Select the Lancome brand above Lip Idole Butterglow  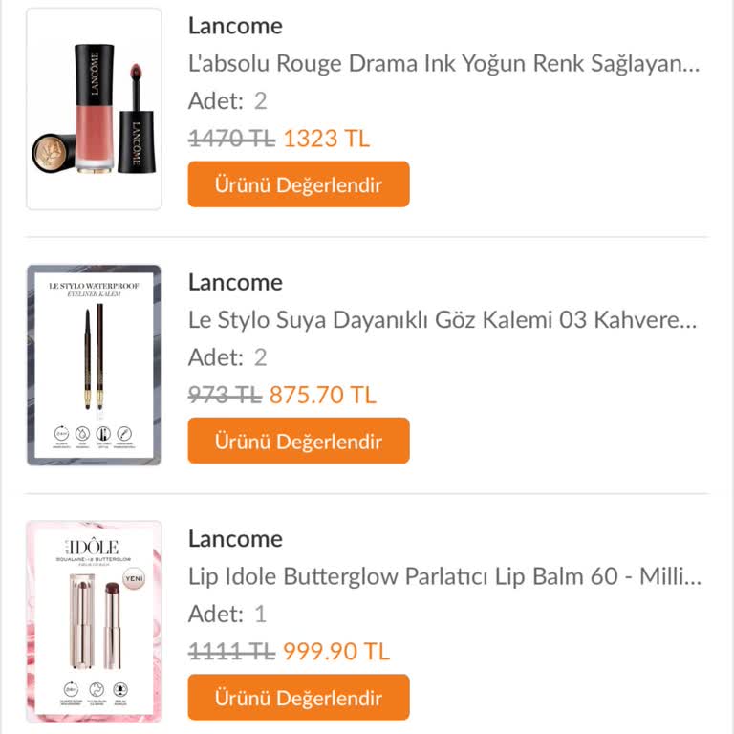point(235,538)
